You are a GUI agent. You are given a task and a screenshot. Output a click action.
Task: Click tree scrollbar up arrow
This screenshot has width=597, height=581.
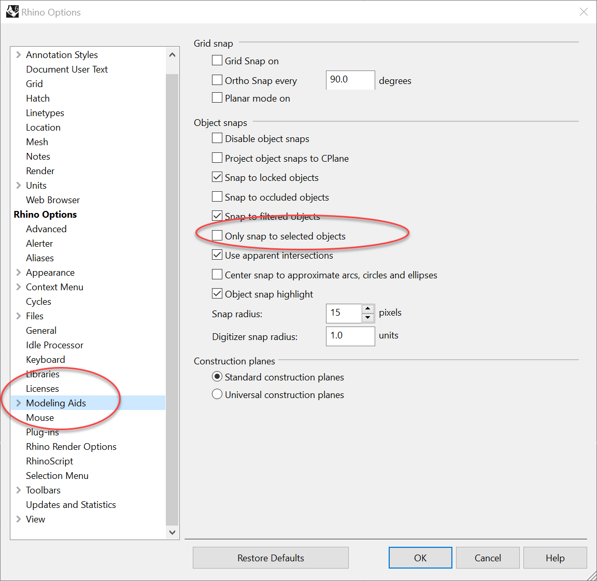point(172,55)
